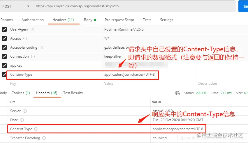The image size is (248, 143).
Task: Click the network globe icon near Status
Action: [x=177, y=93]
